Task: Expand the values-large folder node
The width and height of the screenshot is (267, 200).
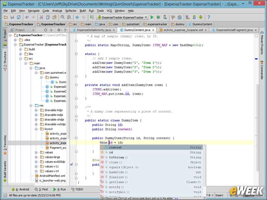Action: pyautogui.click(x=36, y=157)
